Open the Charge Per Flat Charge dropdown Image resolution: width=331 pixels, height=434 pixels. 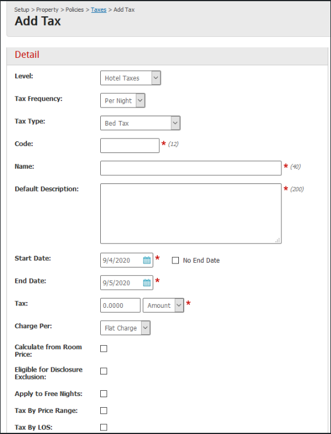tap(125, 328)
